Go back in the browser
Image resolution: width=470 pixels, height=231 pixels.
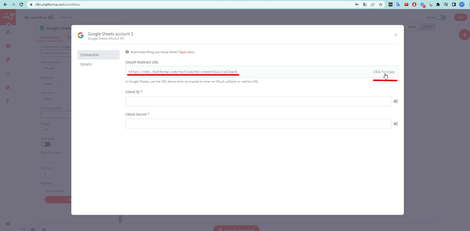coord(5,4)
